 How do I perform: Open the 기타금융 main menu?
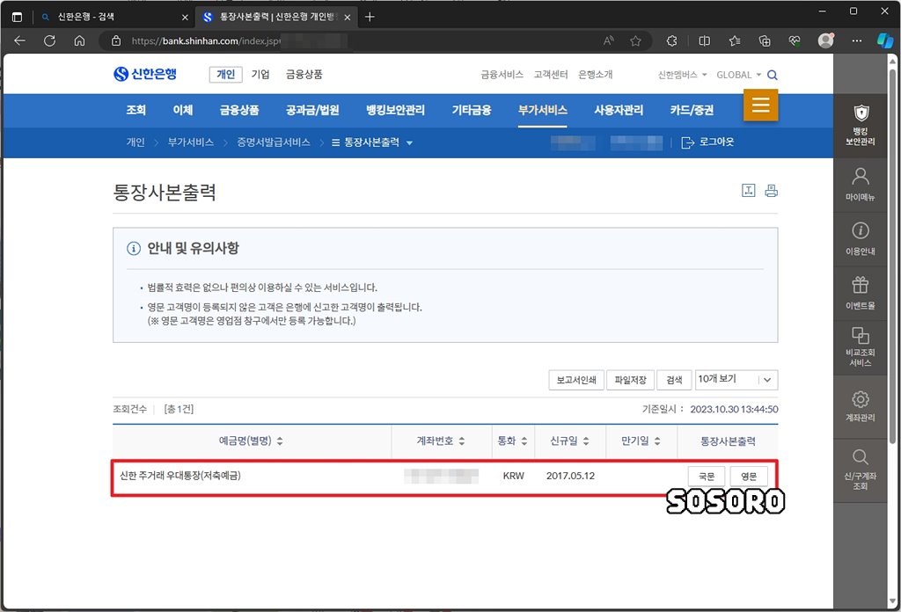coord(472,110)
